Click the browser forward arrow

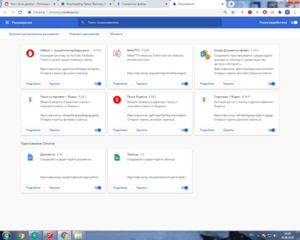[12, 12]
